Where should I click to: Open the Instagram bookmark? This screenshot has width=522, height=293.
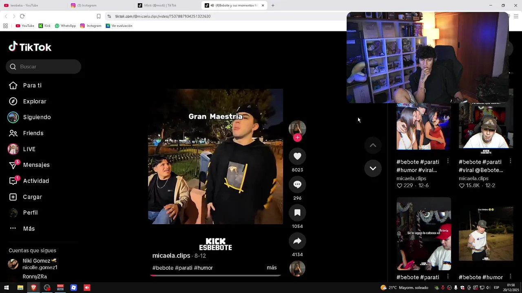tap(91, 26)
